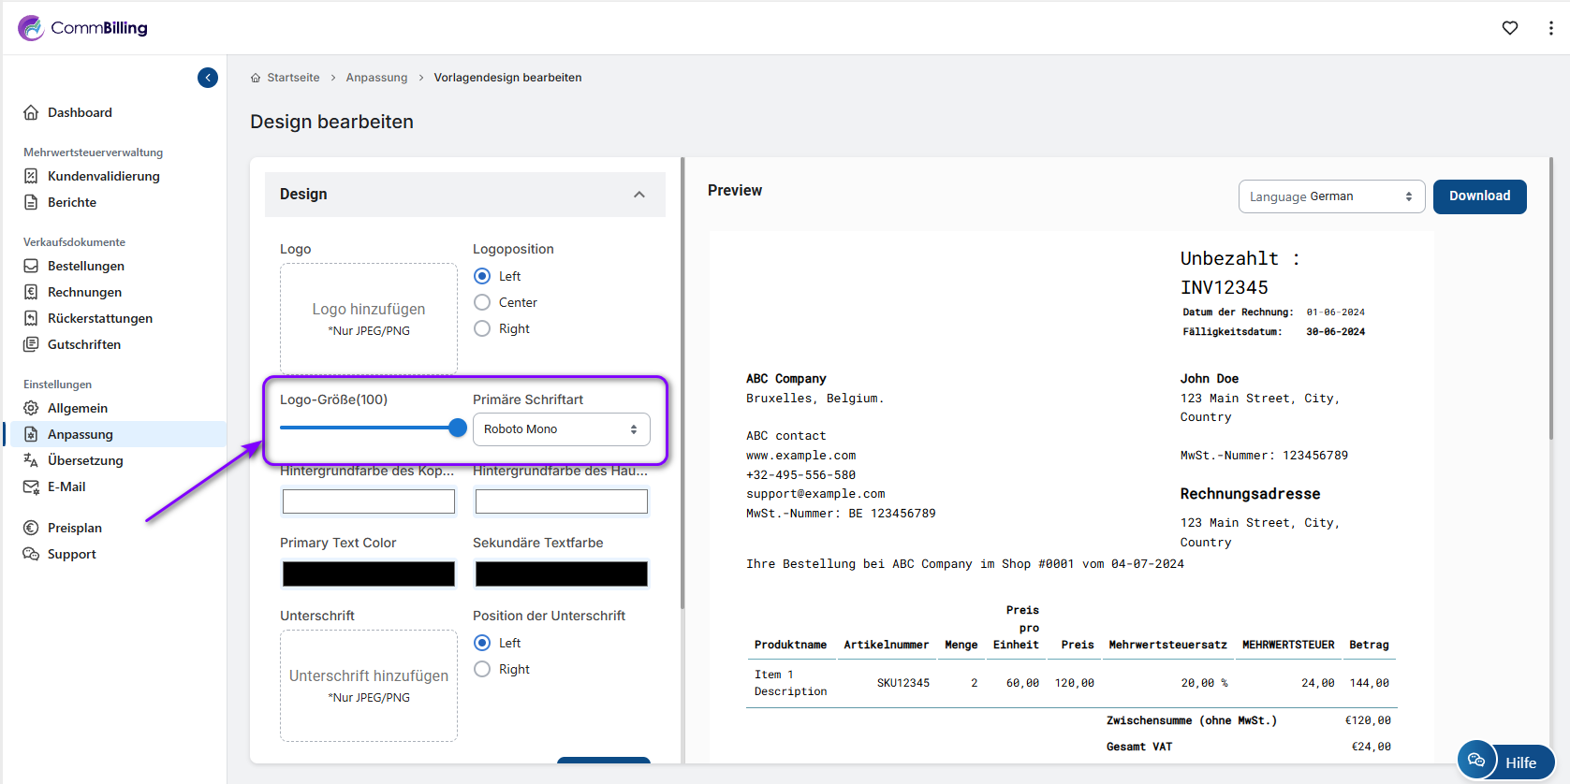Screen dimensions: 1570x784
Task: Select Center logo position
Action: click(482, 302)
